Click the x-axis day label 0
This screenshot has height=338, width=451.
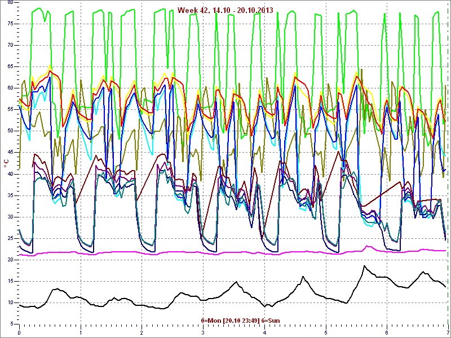point(19,333)
